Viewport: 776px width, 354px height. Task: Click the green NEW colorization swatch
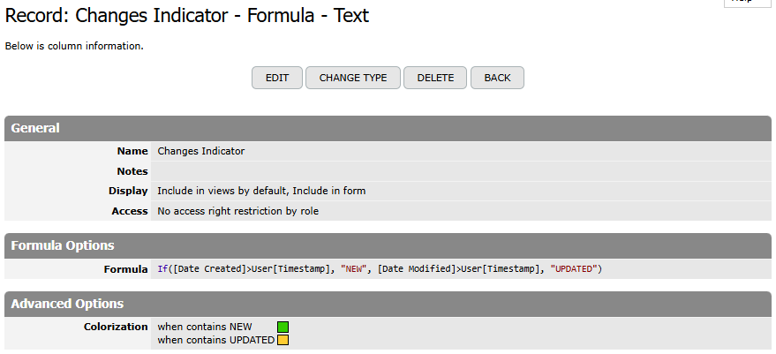(x=283, y=328)
